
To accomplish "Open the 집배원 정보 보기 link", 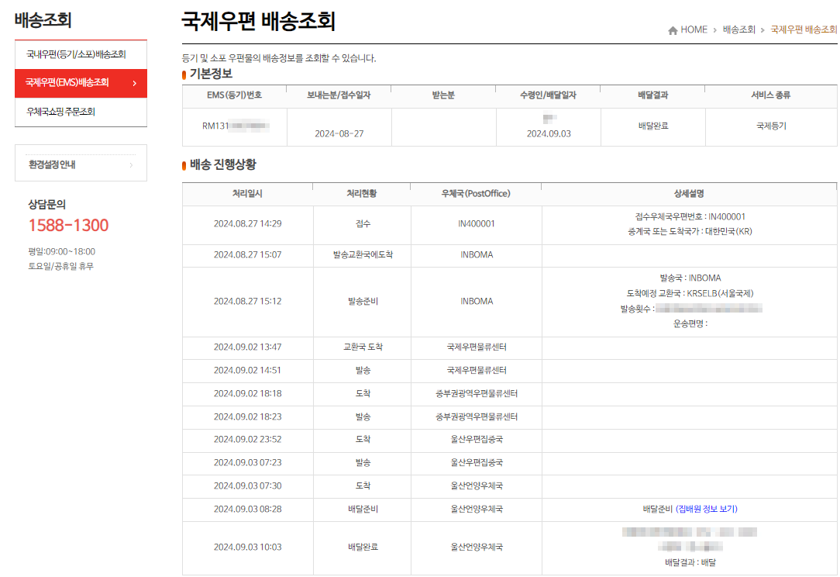I will 707,510.
